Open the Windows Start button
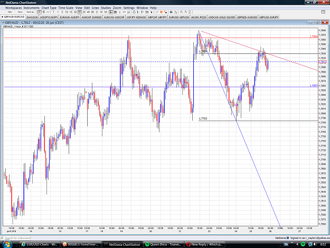The width and height of the screenshot is (330, 248). (x=7, y=244)
